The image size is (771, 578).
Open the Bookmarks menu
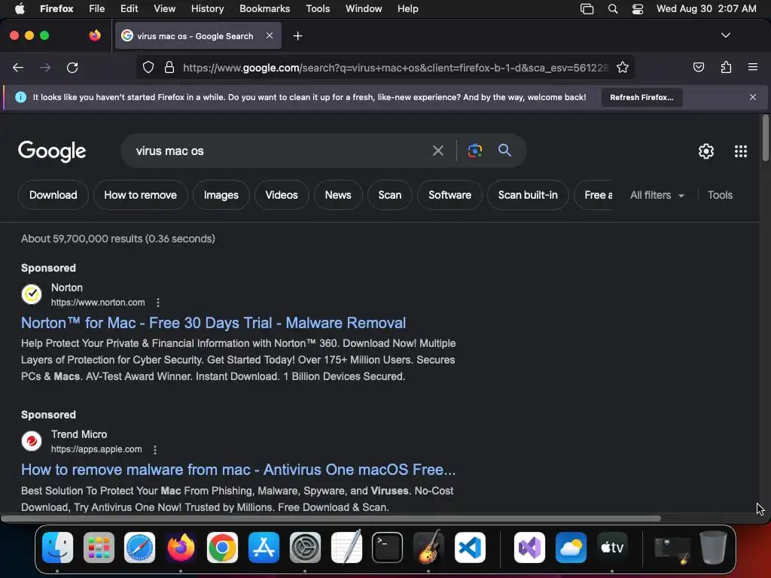click(x=264, y=9)
